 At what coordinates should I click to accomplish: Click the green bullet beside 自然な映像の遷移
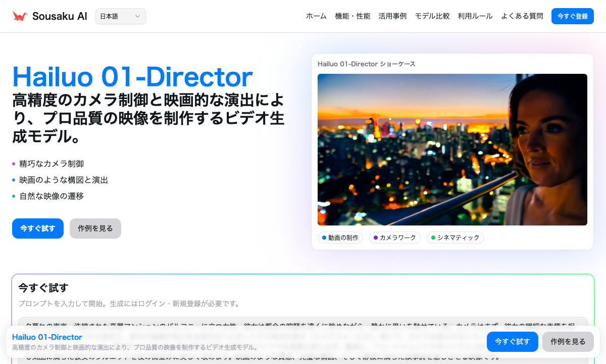point(14,196)
